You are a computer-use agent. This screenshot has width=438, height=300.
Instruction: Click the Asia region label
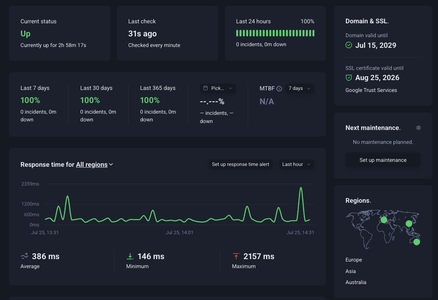(350, 271)
